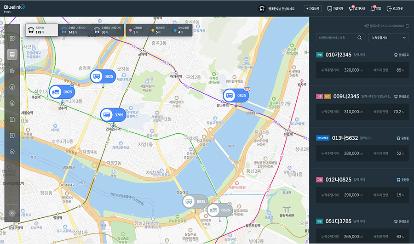Open the 누적주행거리 sort dropdown
The image size is (414, 244).
coord(389,38)
